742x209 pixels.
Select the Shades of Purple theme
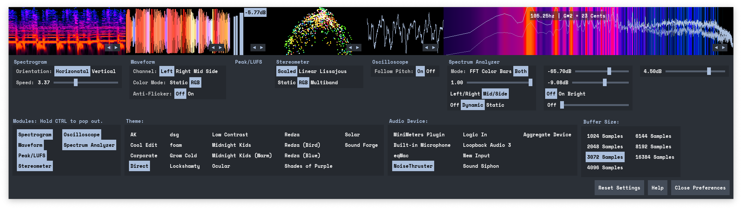(308, 166)
